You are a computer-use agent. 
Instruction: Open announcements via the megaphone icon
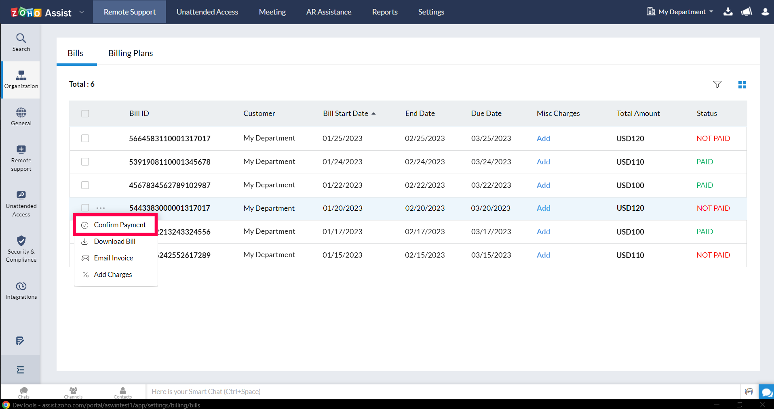point(746,12)
